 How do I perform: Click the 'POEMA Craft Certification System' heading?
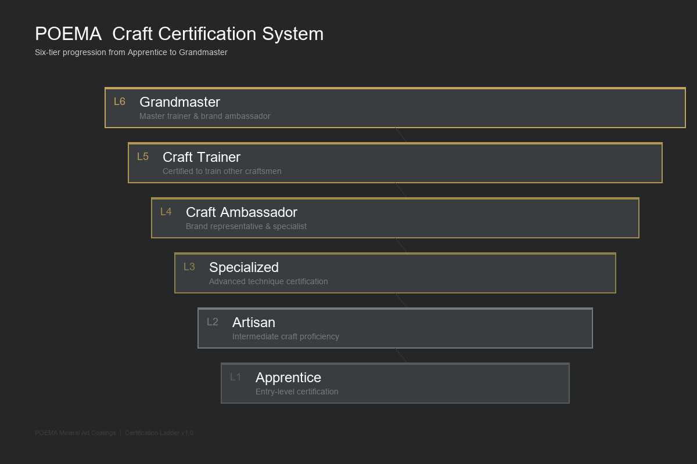179,34
